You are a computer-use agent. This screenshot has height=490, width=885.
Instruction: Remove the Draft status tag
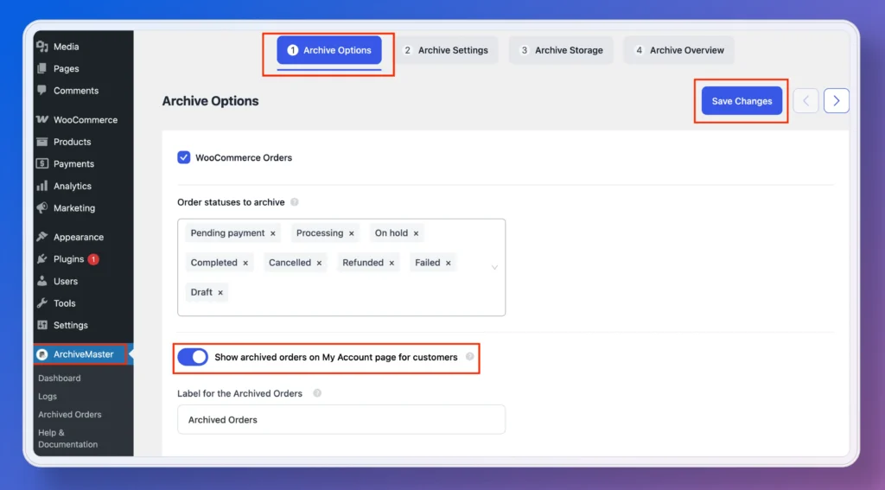[x=220, y=292]
